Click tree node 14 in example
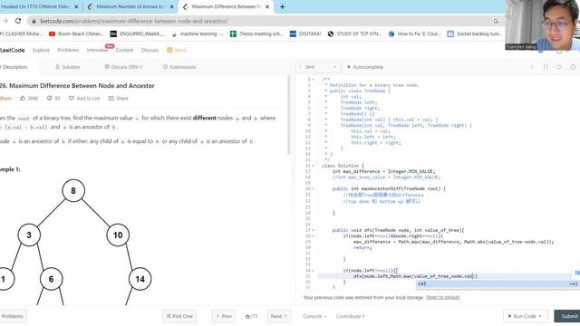Viewport: 580px width, 326px height. 140,279
